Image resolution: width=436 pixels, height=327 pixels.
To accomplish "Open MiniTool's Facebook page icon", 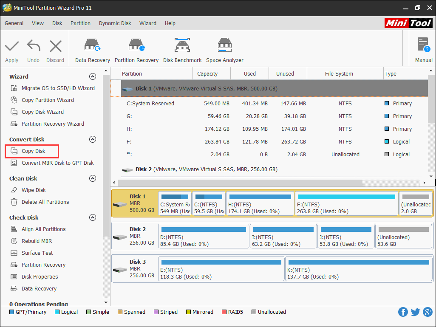I will point(403,312).
